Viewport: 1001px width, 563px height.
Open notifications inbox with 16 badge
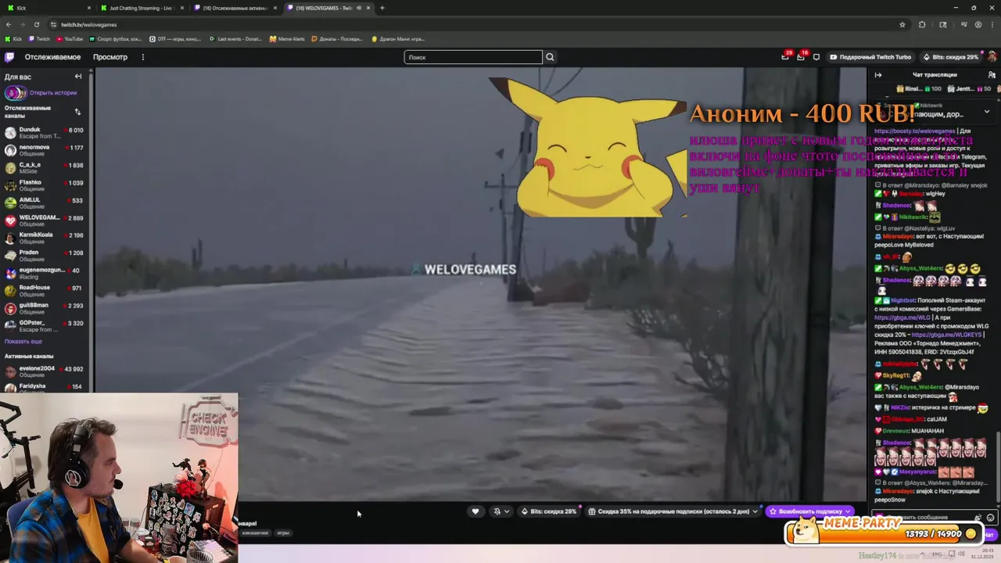pyautogui.click(x=800, y=57)
